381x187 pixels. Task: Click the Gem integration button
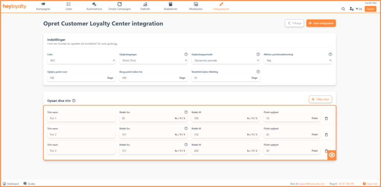321,23
